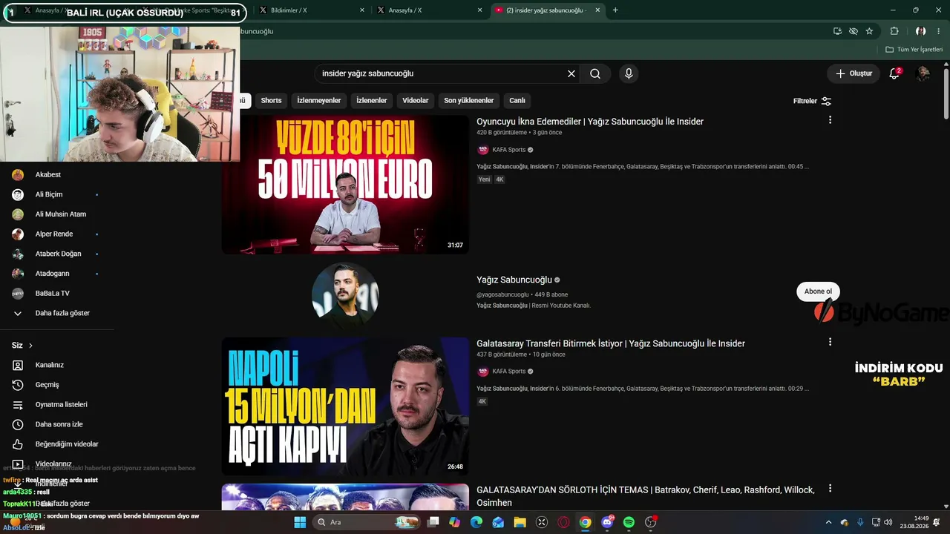The height and width of the screenshot is (534, 950).
Task: Bookmark this page with the star icon
Action: tap(869, 31)
